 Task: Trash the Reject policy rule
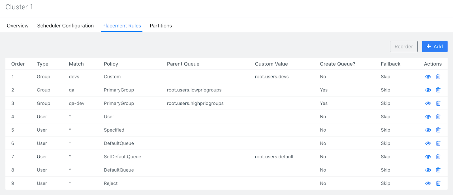click(438, 183)
